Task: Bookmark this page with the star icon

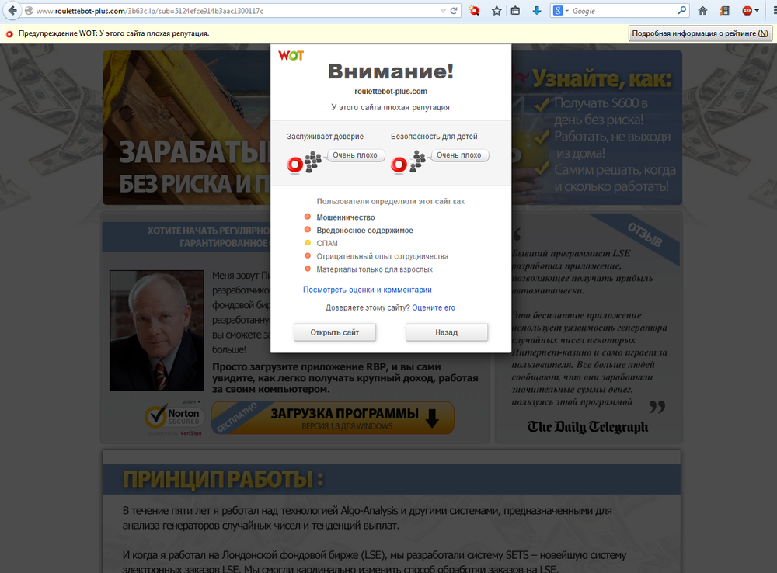Action: pos(497,11)
